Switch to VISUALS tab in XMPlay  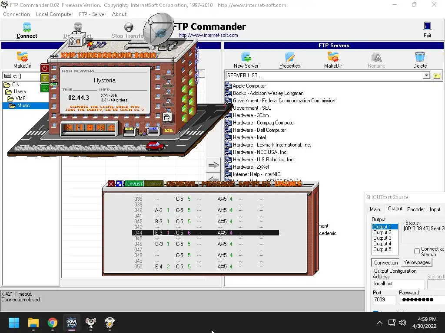pos(288,184)
